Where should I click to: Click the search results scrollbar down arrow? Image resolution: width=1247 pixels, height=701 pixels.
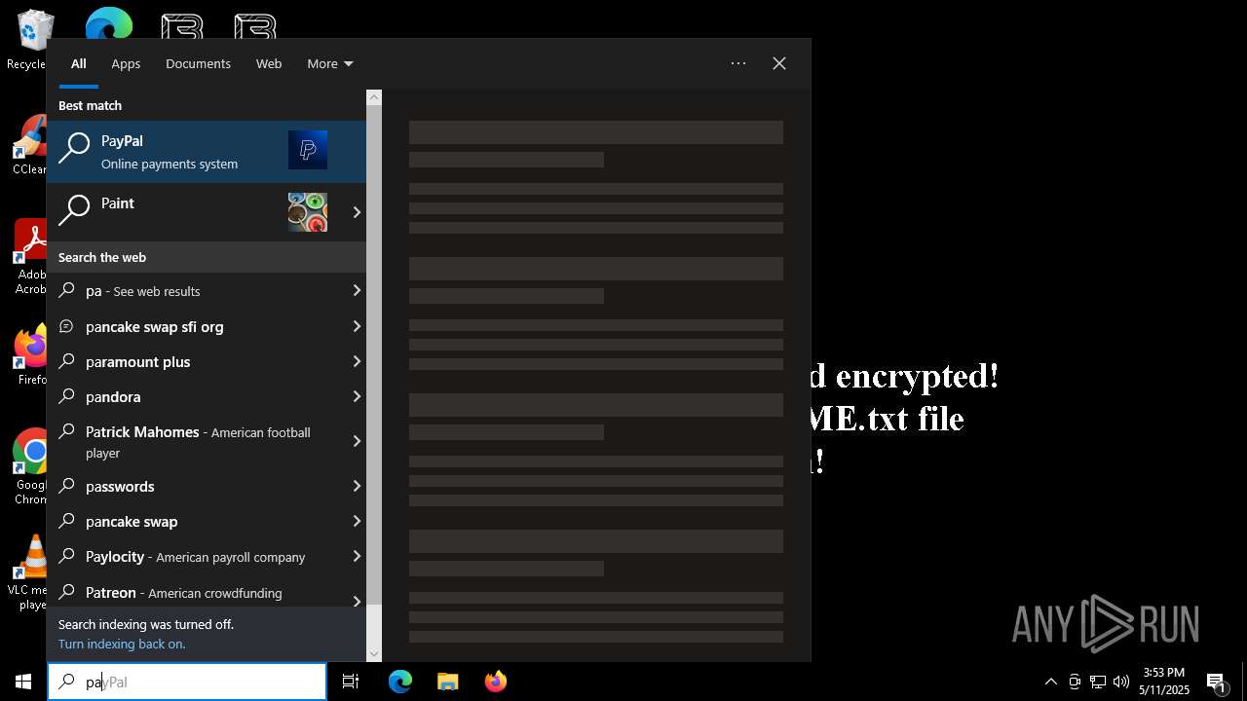click(374, 654)
